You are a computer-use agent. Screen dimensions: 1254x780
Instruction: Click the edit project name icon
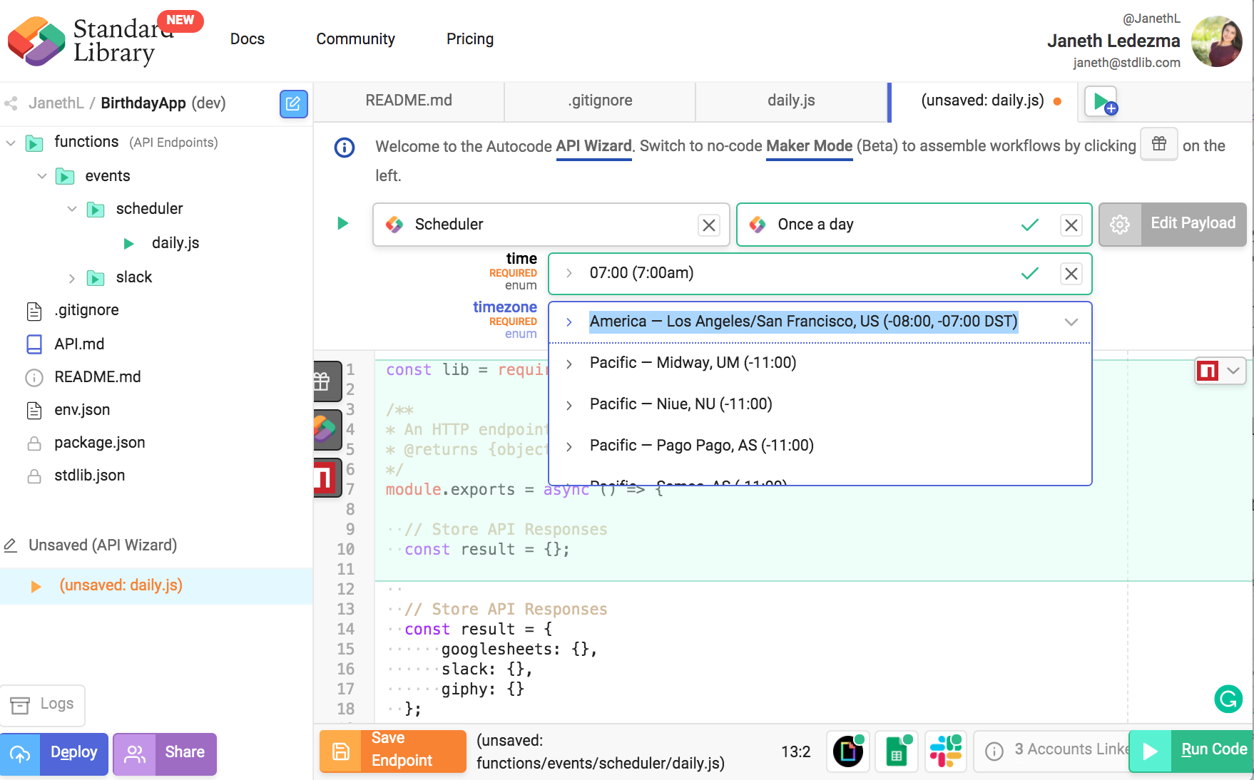tap(293, 104)
